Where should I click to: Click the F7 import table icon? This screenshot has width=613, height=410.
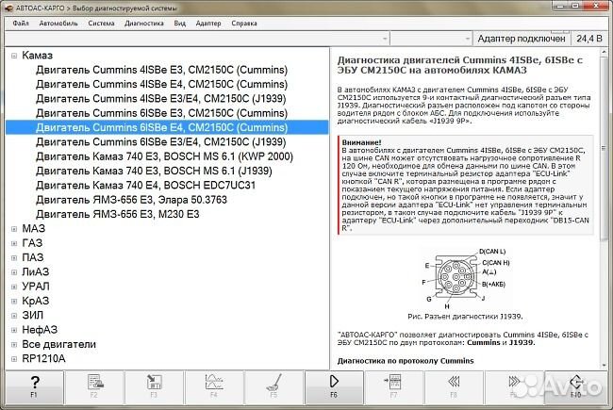click(x=394, y=387)
